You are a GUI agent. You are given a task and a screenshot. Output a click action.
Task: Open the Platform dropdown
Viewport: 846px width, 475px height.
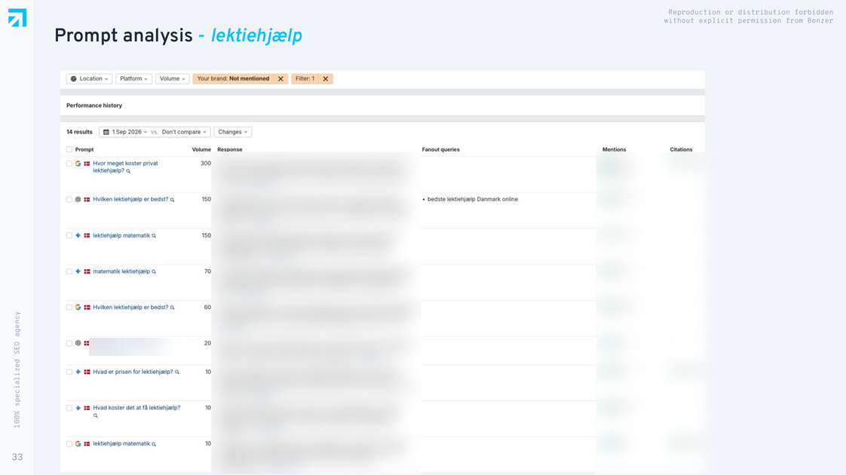coord(133,79)
